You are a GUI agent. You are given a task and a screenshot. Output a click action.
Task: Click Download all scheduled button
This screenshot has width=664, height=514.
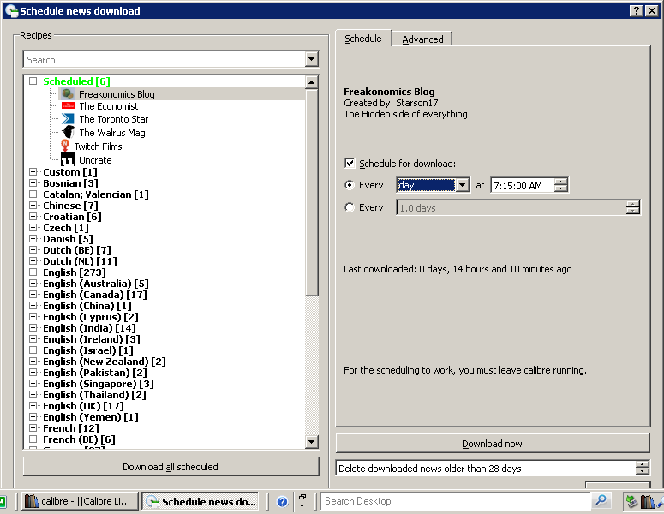coord(170,467)
